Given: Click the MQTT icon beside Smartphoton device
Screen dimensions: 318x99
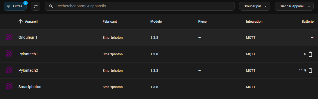Looking at the screenshot, I should [9, 87].
